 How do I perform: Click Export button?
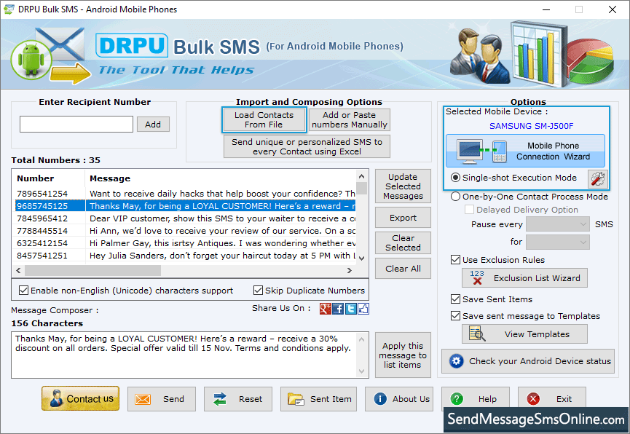tap(403, 218)
